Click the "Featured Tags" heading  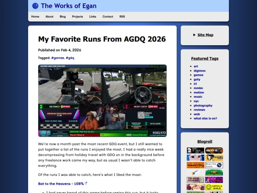pyautogui.click(x=205, y=59)
